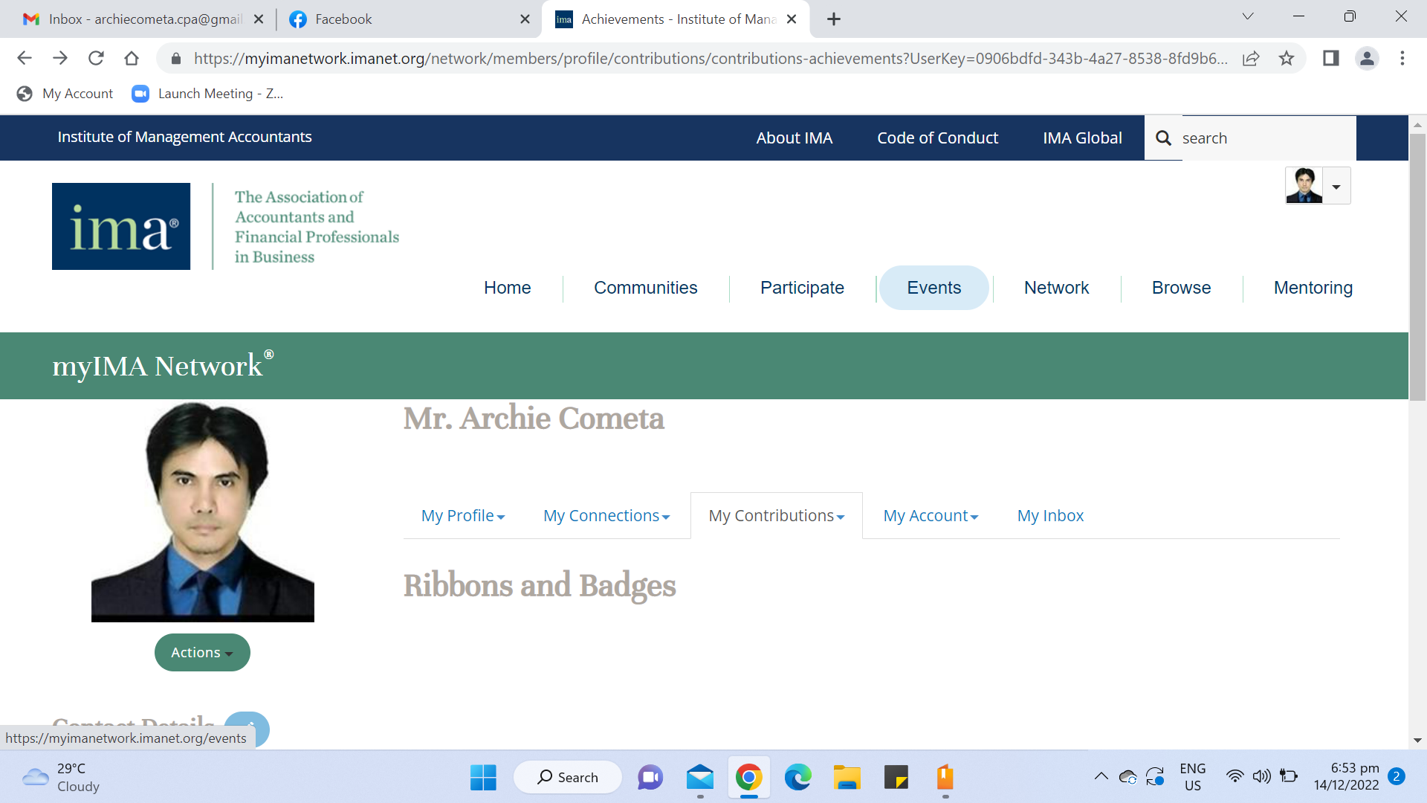Open the Home menu item
The width and height of the screenshot is (1427, 803).
tap(508, 288)
